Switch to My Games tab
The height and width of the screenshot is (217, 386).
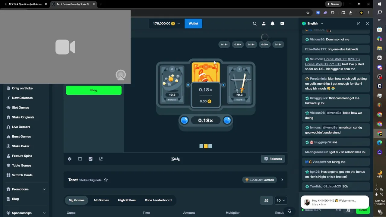77,200
